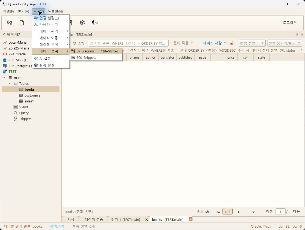Click the Z24-Oracle connection icon
305x230 pixels.
coord(5,54)
